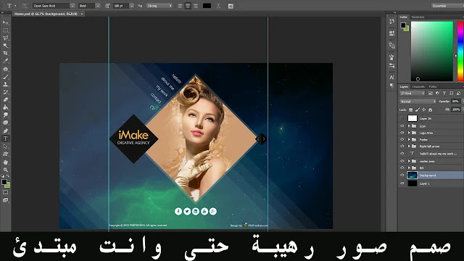Select the History Brush tool
This screenshot has height=261, width=464.
click(x=6, y=92)
